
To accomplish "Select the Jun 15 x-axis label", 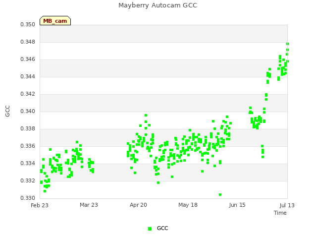I will [237, 205].
